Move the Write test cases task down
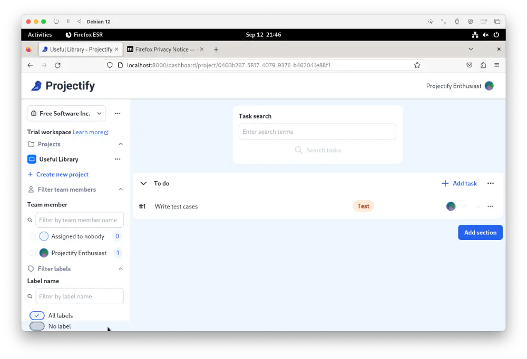This screenshot has height=359, width=527. click(x=477, y=206)
